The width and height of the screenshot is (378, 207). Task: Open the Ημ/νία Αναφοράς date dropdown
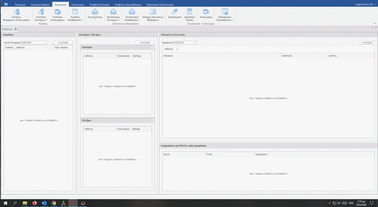46,42
